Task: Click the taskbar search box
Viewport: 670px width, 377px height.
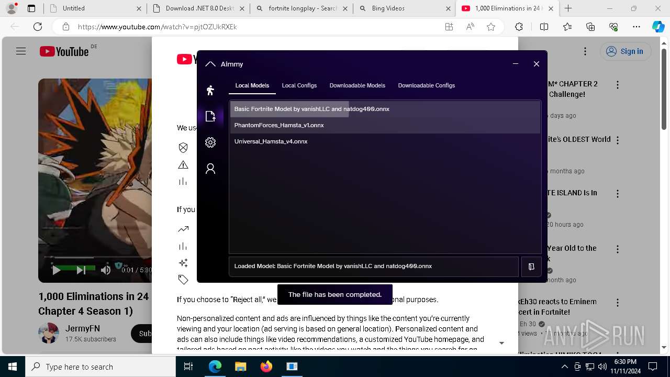Action: tap(100, 367)
